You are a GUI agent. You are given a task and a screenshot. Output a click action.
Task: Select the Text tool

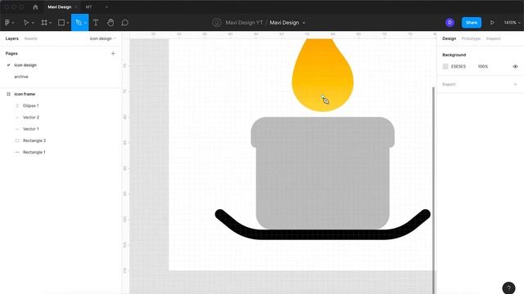96,23
